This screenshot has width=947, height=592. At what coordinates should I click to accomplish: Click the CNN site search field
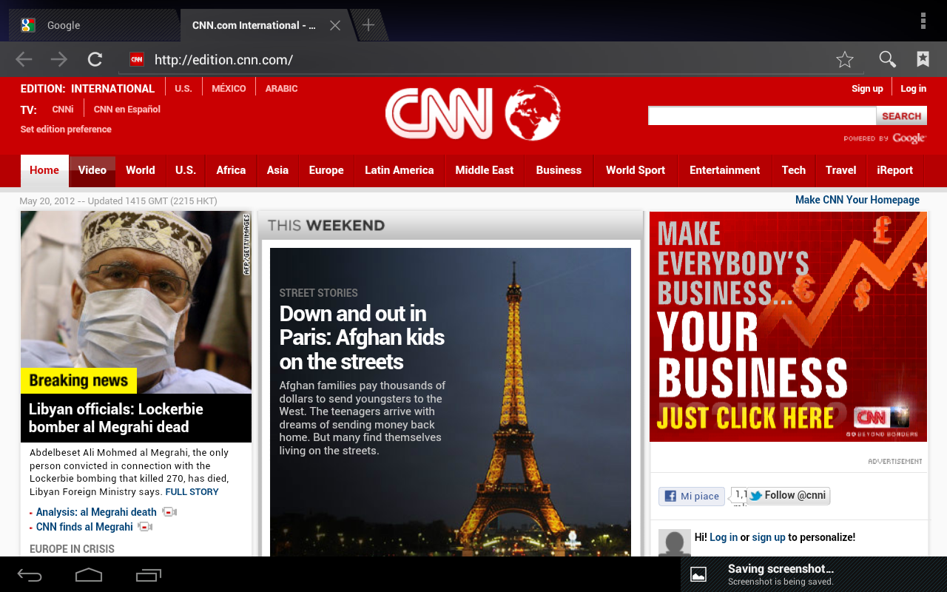(762, 115)
